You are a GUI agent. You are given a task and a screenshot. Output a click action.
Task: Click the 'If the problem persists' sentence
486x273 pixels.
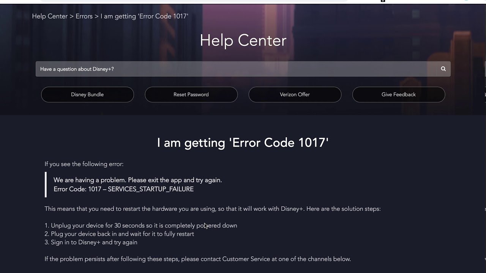(x=197, y=259)
